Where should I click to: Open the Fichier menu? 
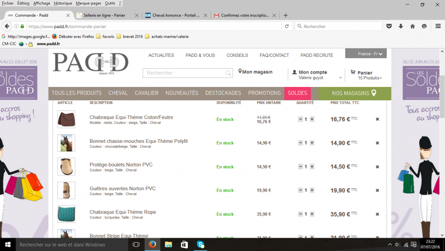[x=7, y=3]
